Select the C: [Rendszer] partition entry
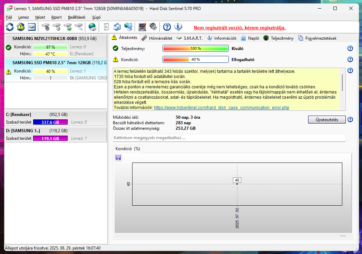 click(56, 118)
